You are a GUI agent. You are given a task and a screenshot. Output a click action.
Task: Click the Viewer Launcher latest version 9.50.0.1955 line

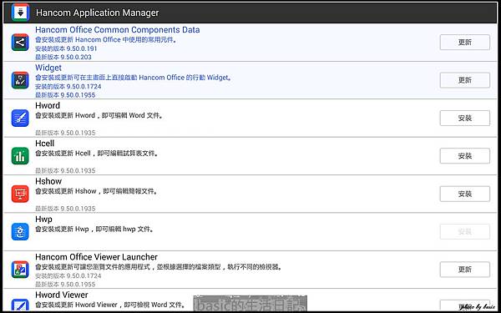tap(65, 285)
